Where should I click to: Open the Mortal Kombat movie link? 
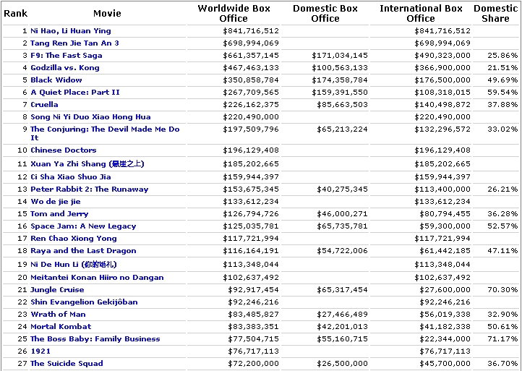[61, 327]
